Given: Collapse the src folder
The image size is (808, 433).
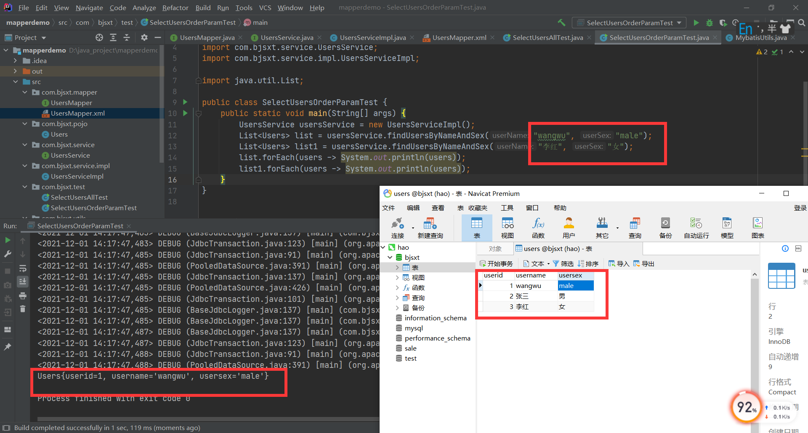Looking at the screenshot, I should 15,82.
